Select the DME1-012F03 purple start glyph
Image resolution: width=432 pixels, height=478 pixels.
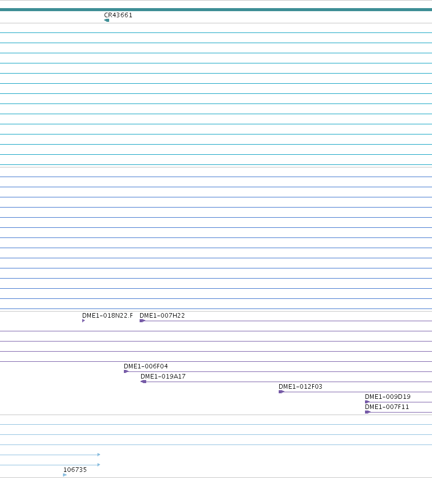coord(281,392)
